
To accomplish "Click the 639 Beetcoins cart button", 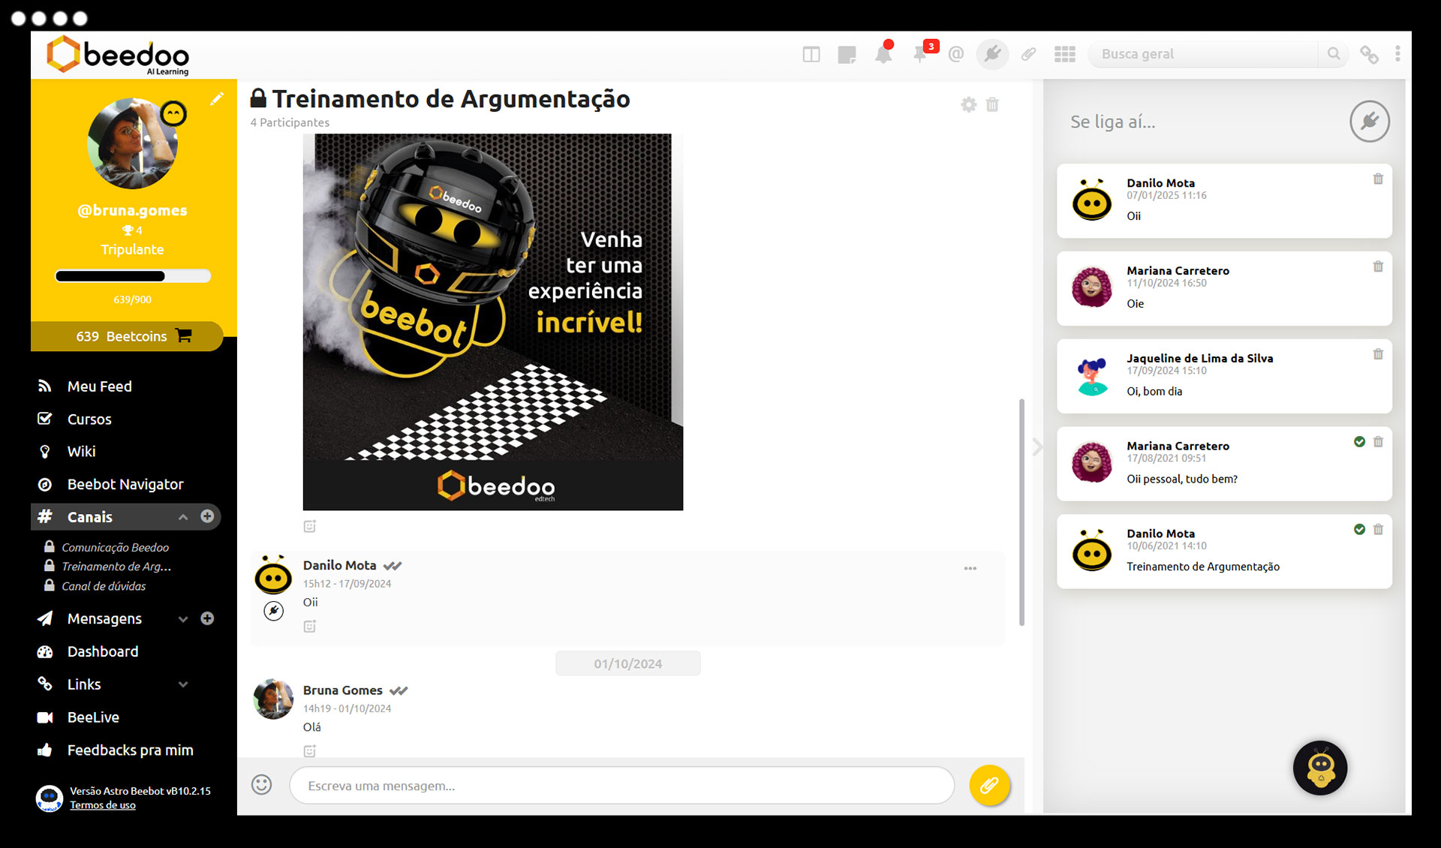I will tap(128, 336).
